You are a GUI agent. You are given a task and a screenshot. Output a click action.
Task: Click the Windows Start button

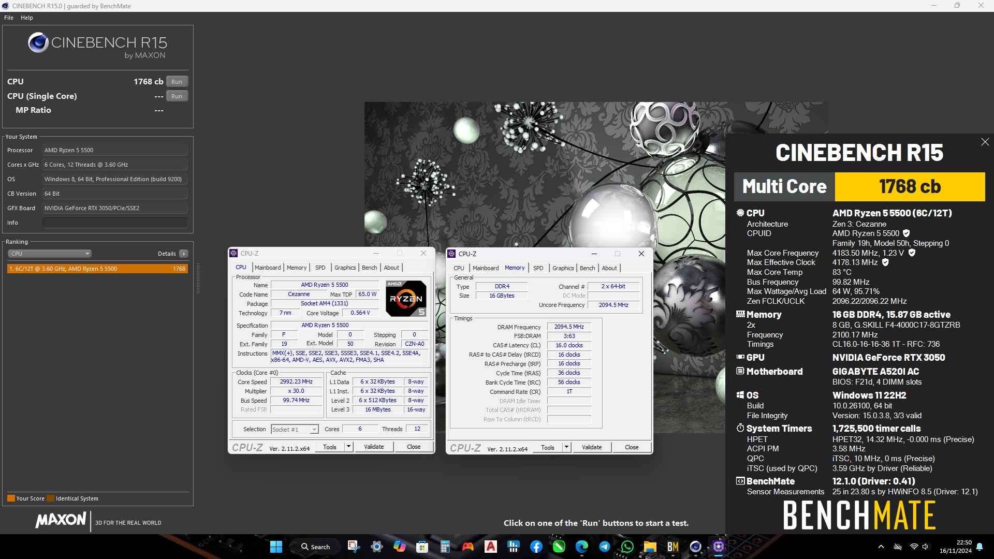(276, 547)
